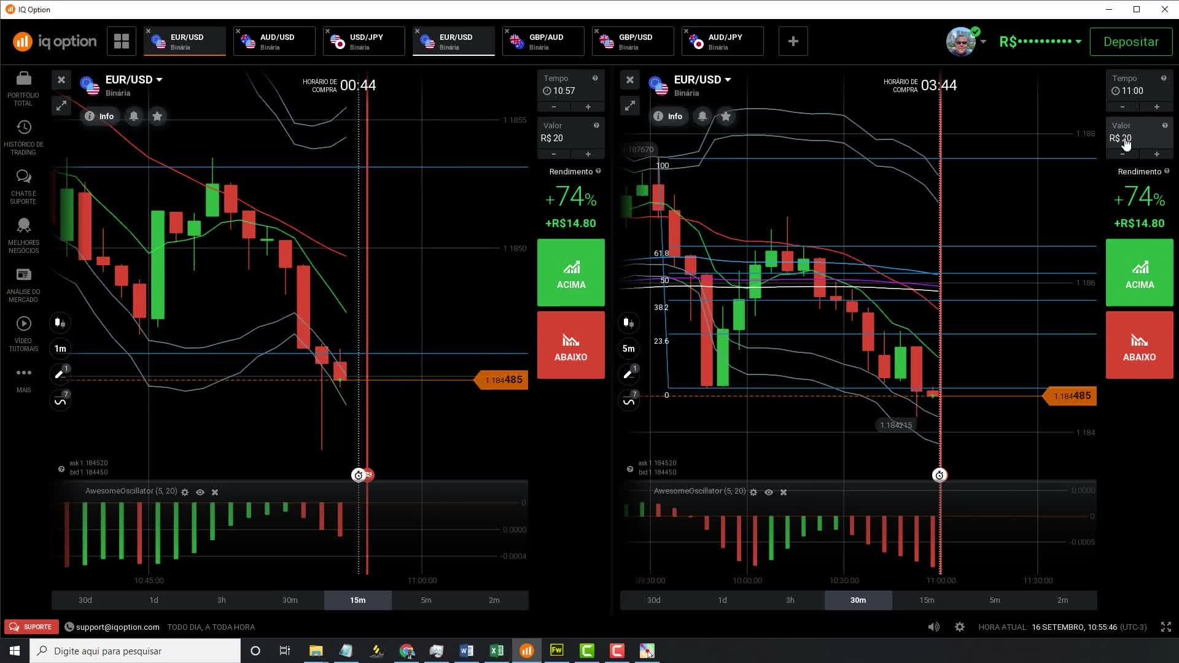Open the right chart price alert bell

702,116
